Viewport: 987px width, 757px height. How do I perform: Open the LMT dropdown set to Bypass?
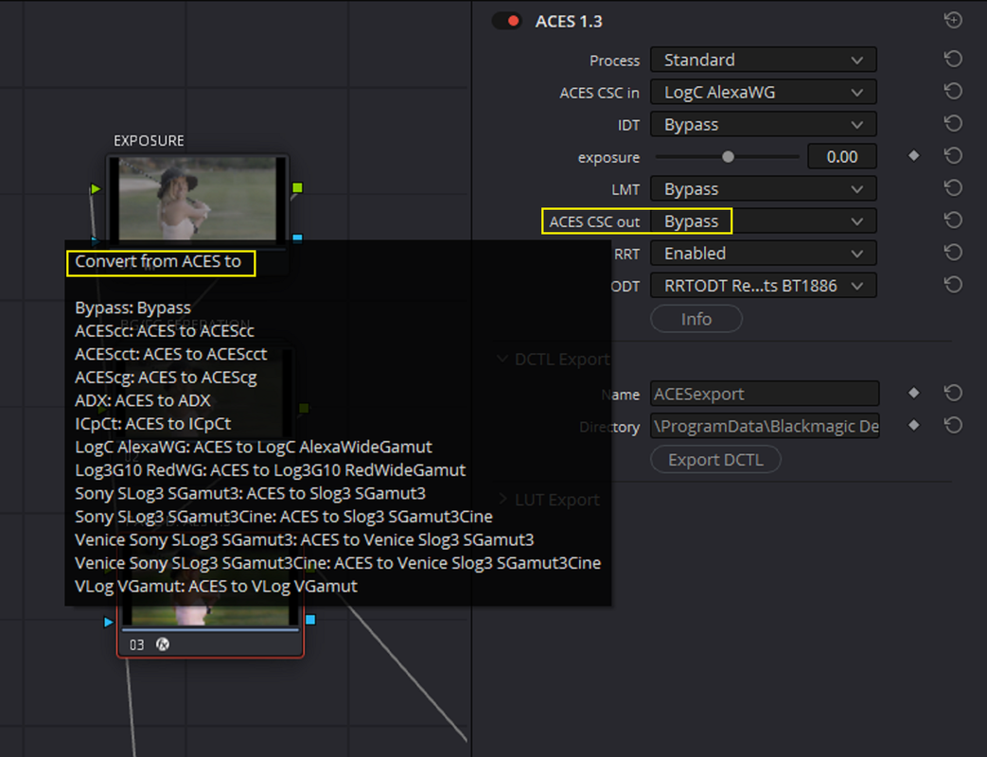click(763, 189)
